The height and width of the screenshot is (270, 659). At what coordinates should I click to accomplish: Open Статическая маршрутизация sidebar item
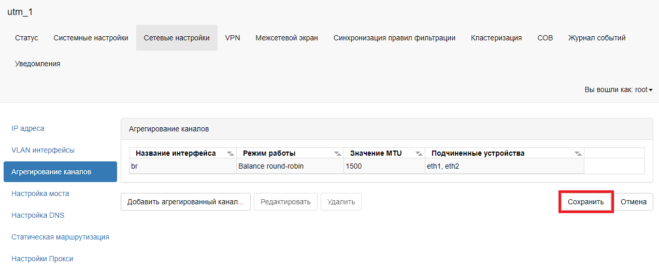[60, 237]
